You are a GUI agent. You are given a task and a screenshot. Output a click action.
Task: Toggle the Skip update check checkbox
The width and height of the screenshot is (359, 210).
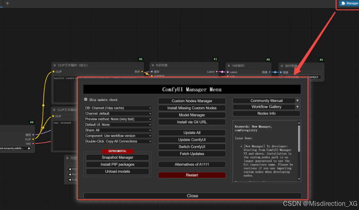[86, 100]
